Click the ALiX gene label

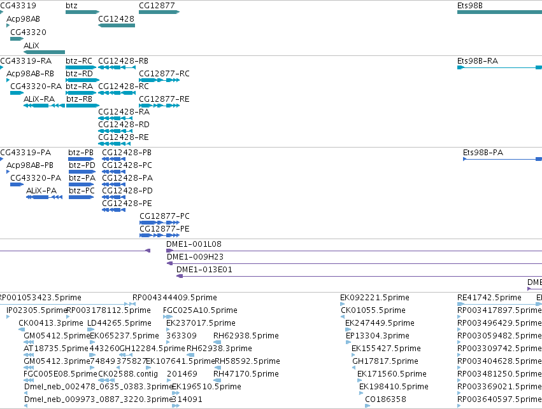[31, 46]
